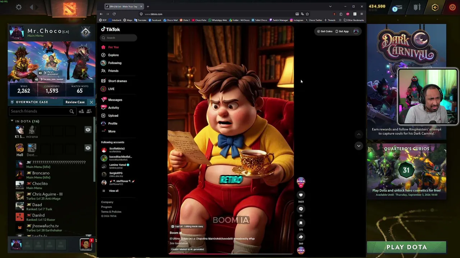Click the Dota Search friends field
Screen dimensions: 460x258
click(x=42, y=111)
